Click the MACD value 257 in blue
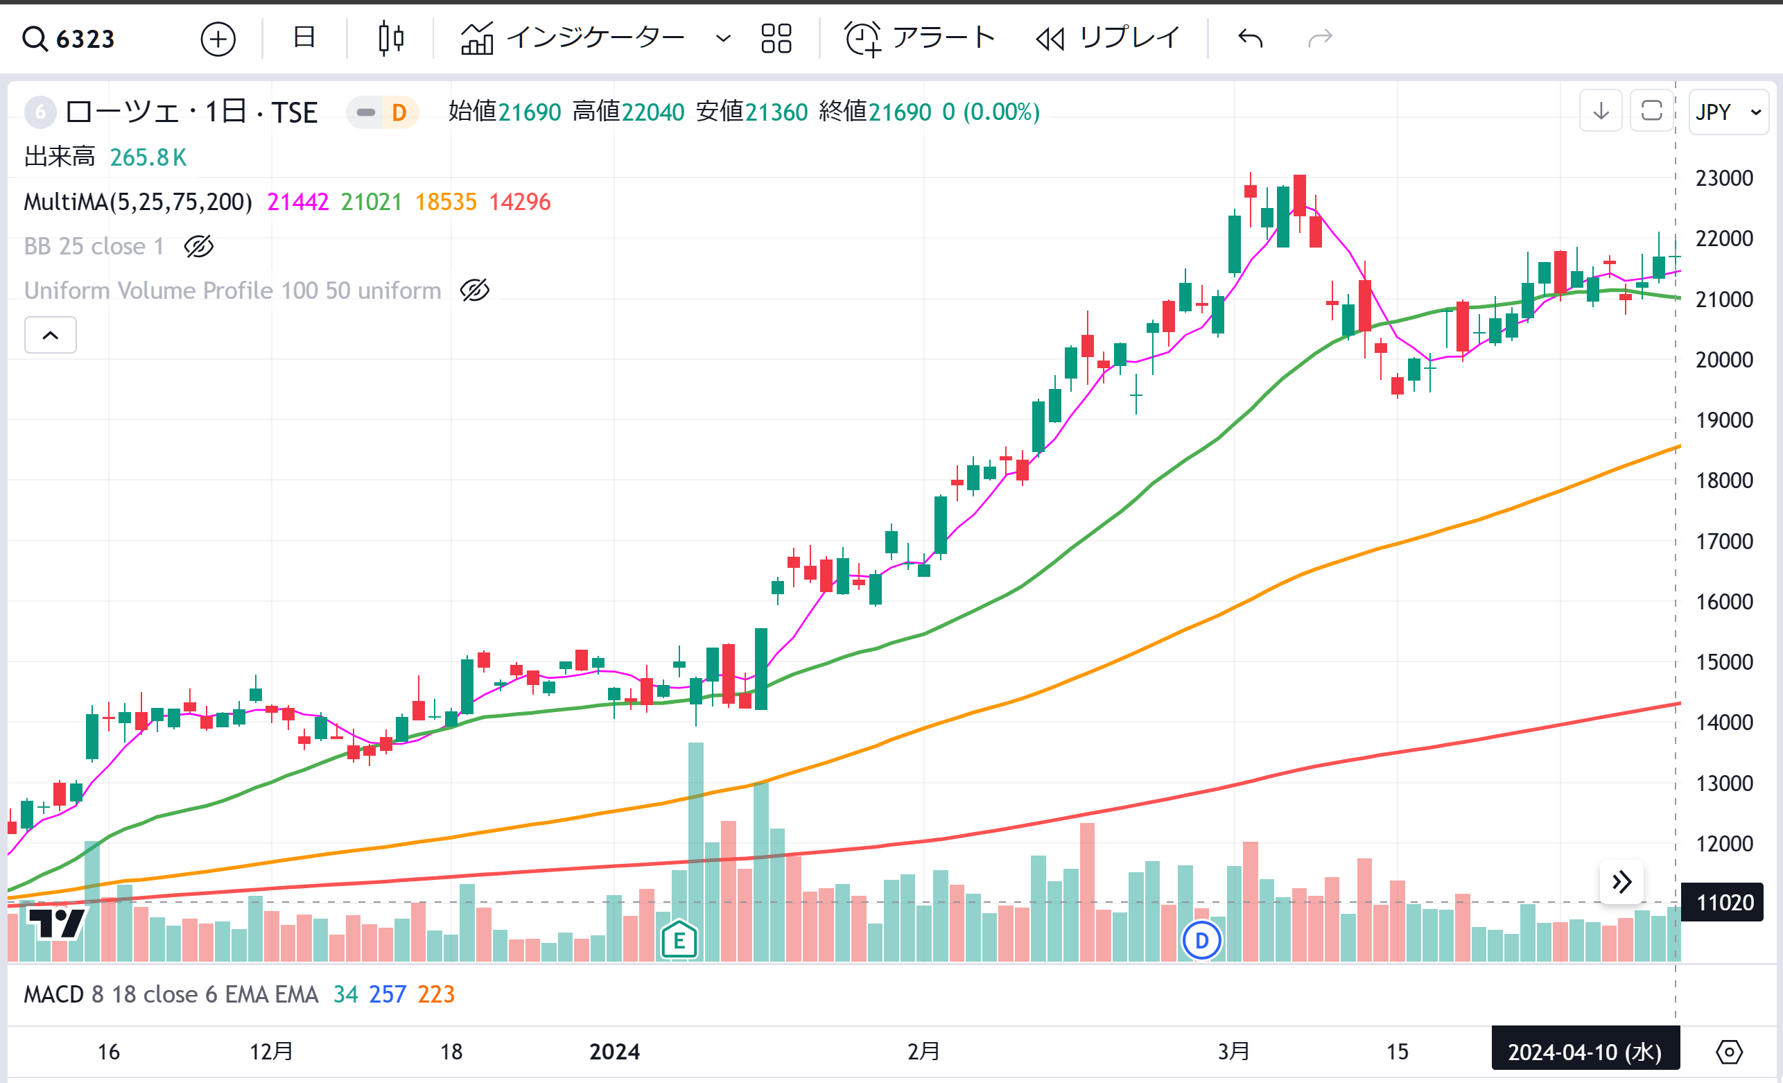1783x1083 pixels. coord(388,995)
